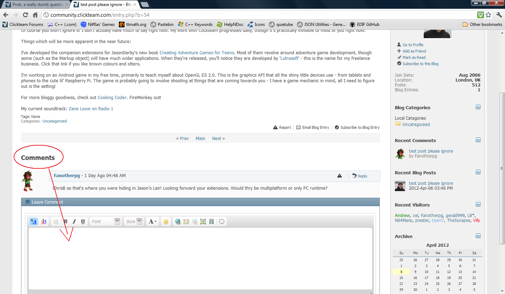Toggle bold formatting in comment editor

pos(66,222)
